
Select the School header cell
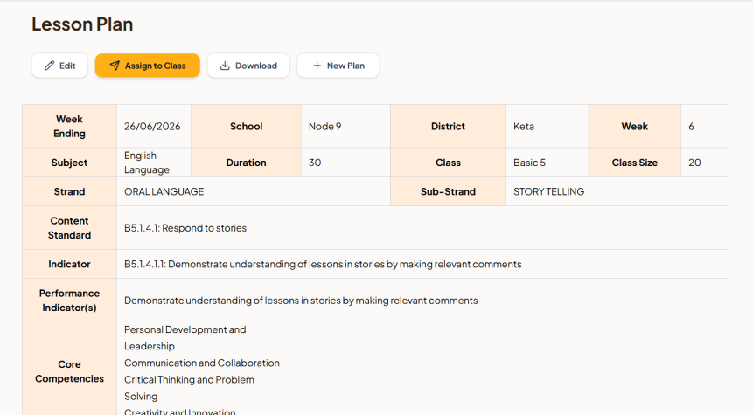click(247, 126)
